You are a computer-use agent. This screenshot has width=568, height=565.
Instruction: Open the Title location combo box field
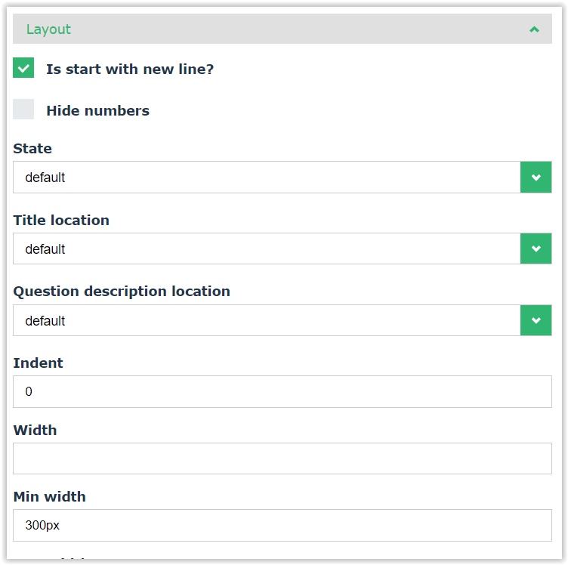point(266,249)
